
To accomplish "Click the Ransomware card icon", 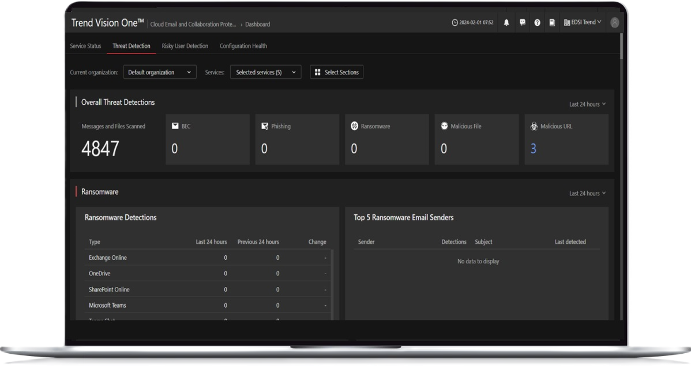I will coord(354,126).
